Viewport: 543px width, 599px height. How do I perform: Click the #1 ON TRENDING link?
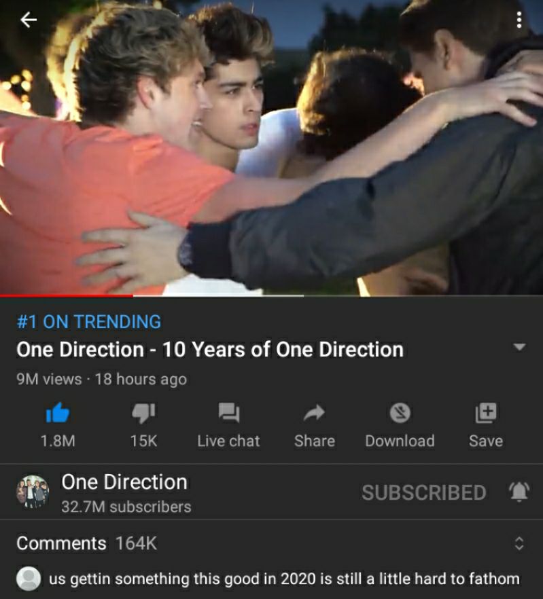[89, 322]
